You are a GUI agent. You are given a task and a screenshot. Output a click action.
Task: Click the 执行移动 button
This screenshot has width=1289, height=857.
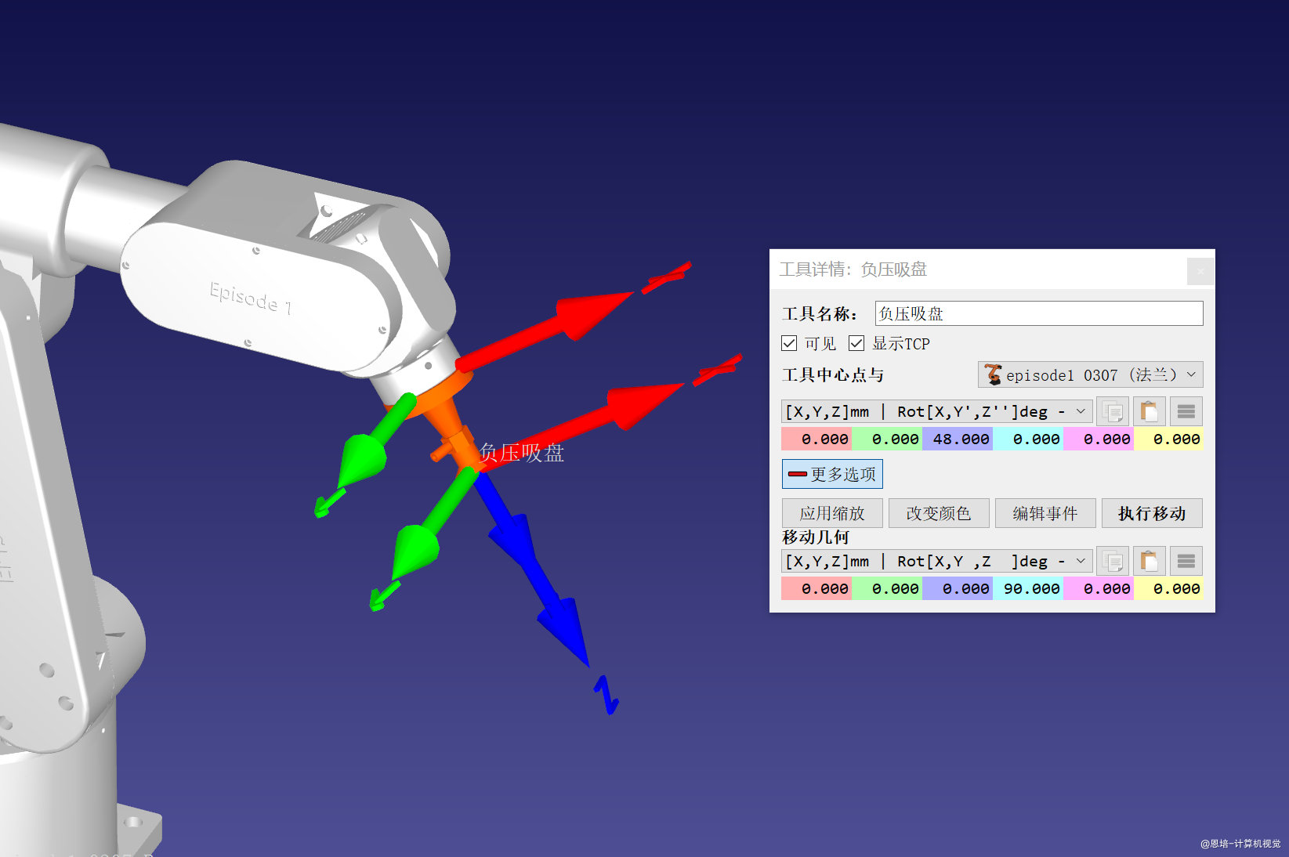pyautogui.click(x=1152, y=513)
